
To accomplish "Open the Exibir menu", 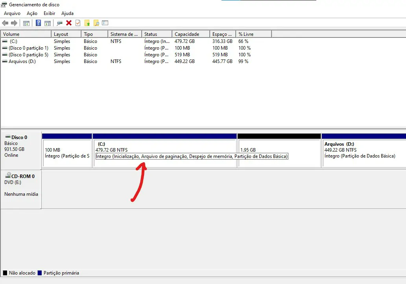I will pos(49,13).
